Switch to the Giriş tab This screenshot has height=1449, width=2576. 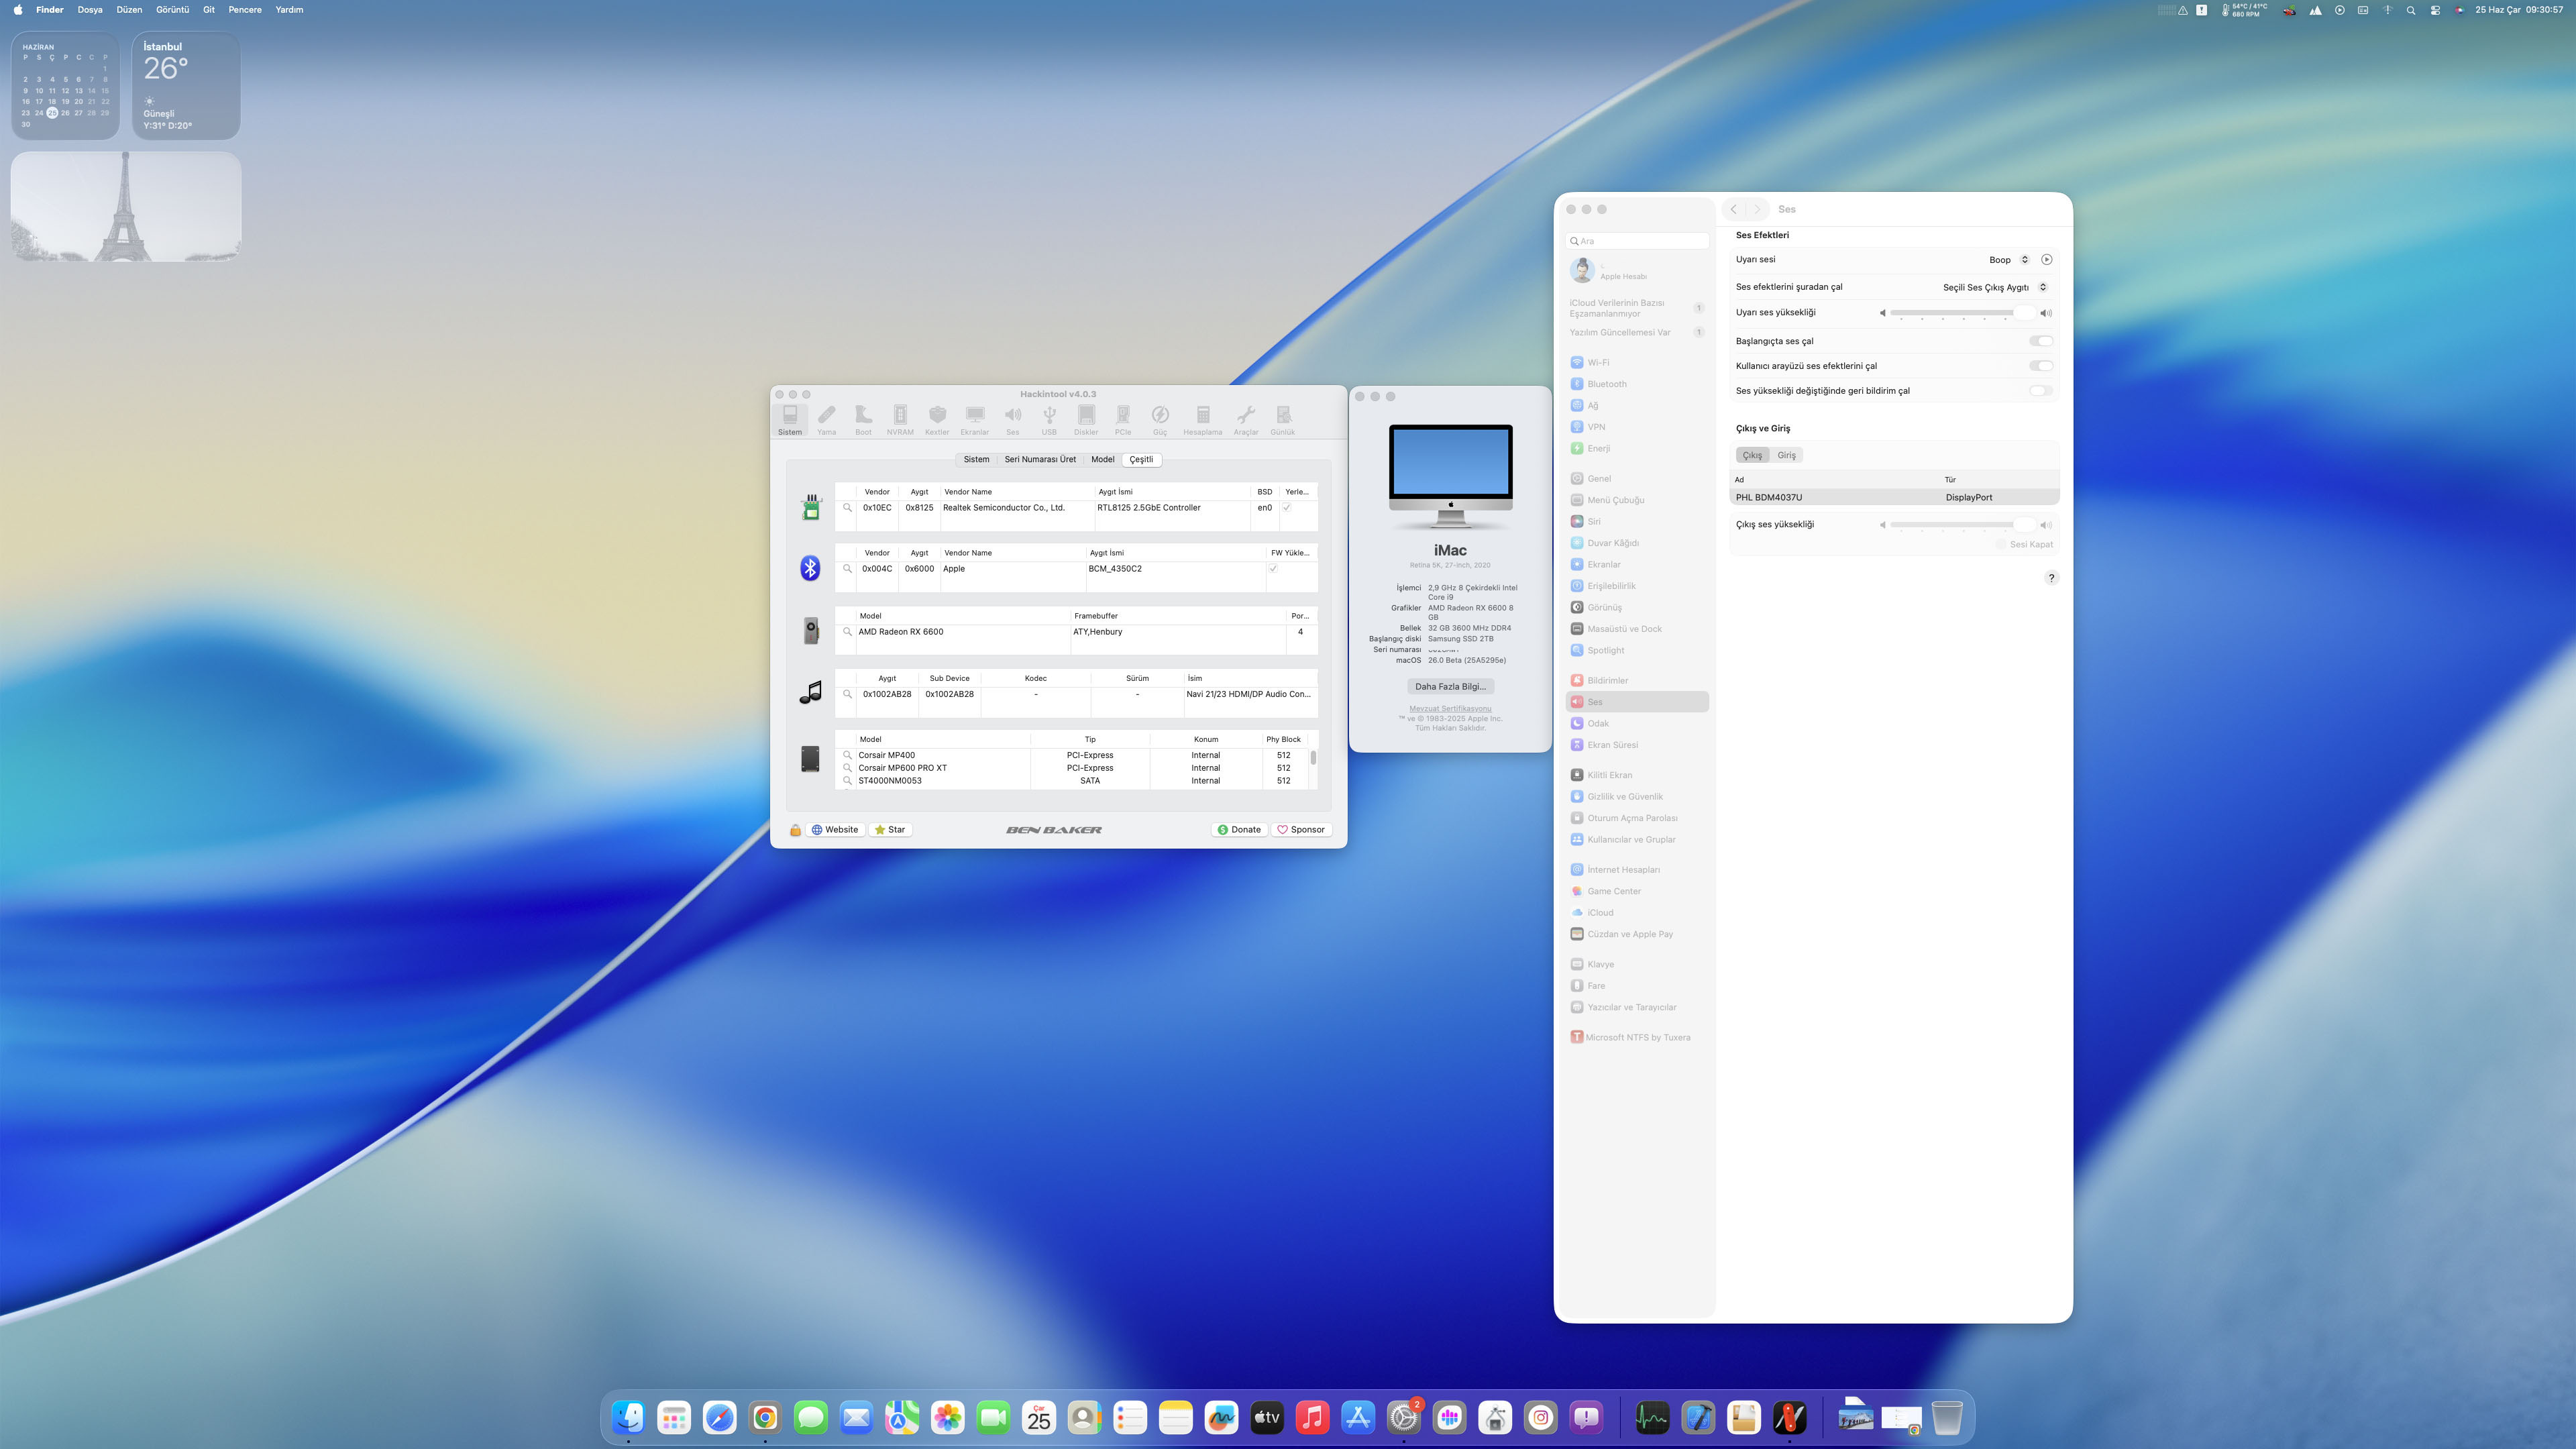click(1786, 456)
